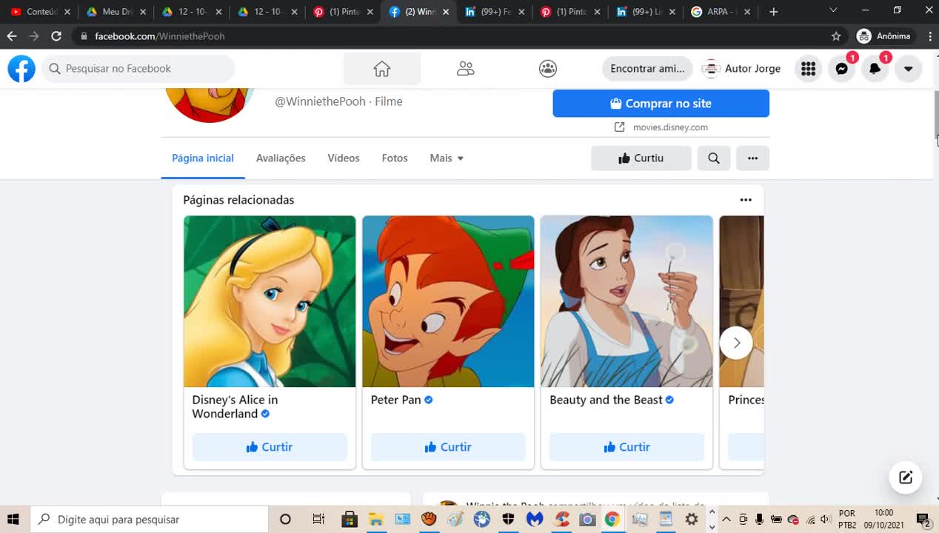This screenshot has height=533, width=939.
Task: Show next related pages with arrow
Action: 736,343
